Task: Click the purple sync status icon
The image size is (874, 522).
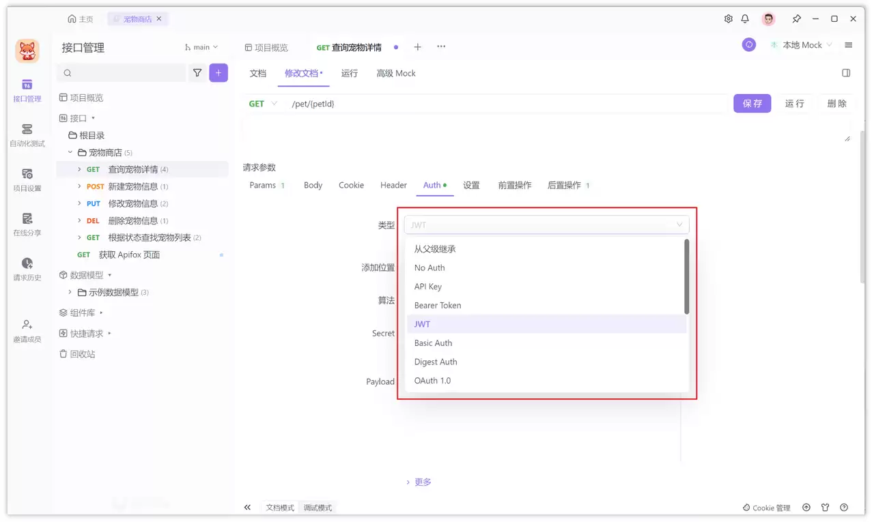Action: click(x=749, y=45)
